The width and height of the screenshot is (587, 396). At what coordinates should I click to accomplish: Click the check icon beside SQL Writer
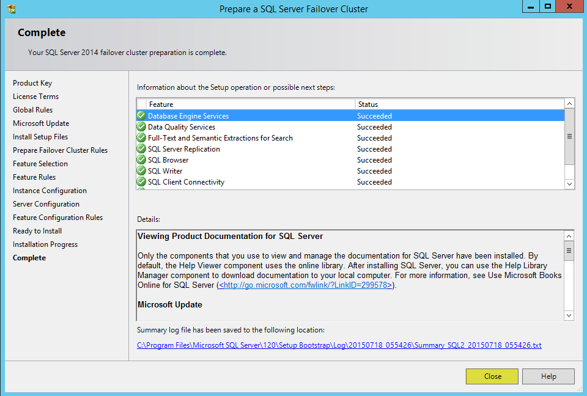(x=141, y=170)
